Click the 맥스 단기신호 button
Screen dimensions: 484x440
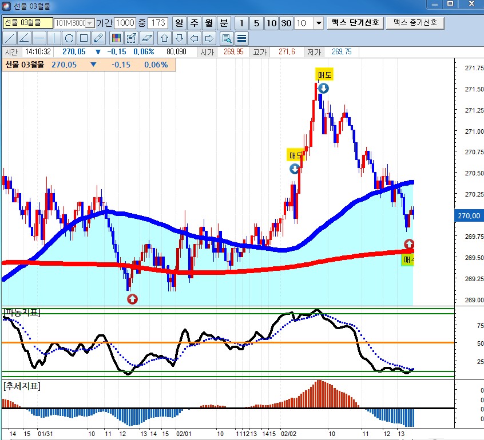click(355, 23)
